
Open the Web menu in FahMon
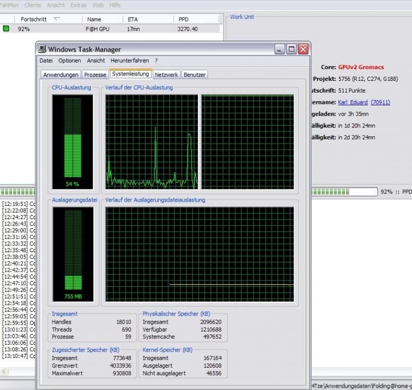[98, 5]
